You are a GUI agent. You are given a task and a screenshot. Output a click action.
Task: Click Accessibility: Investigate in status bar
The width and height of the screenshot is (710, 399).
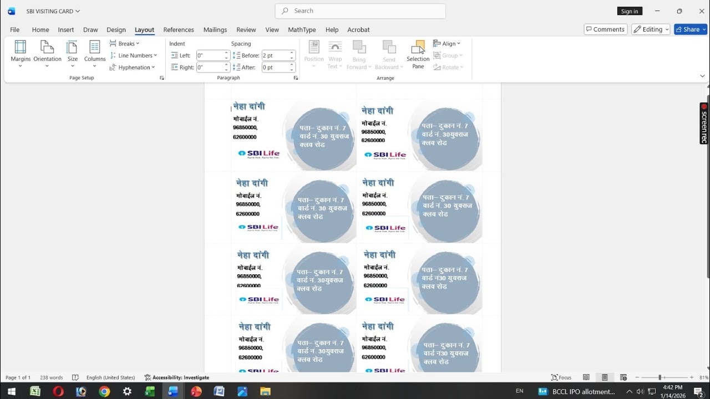[x=177, y=377]
